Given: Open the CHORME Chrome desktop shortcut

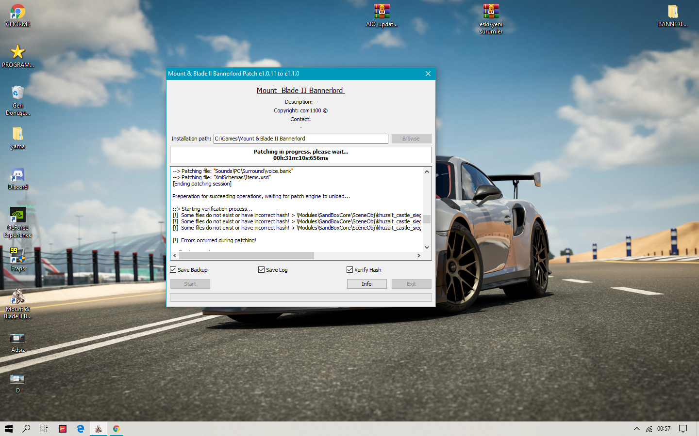Looking at the screenshot, I should (x=18, y=16).
